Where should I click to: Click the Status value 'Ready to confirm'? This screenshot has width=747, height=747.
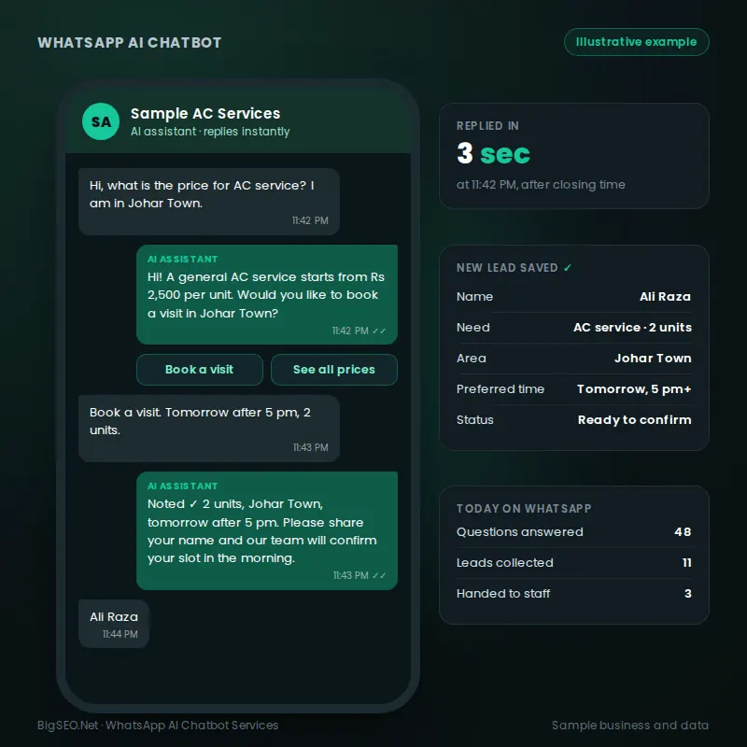(x=634, y=419)
